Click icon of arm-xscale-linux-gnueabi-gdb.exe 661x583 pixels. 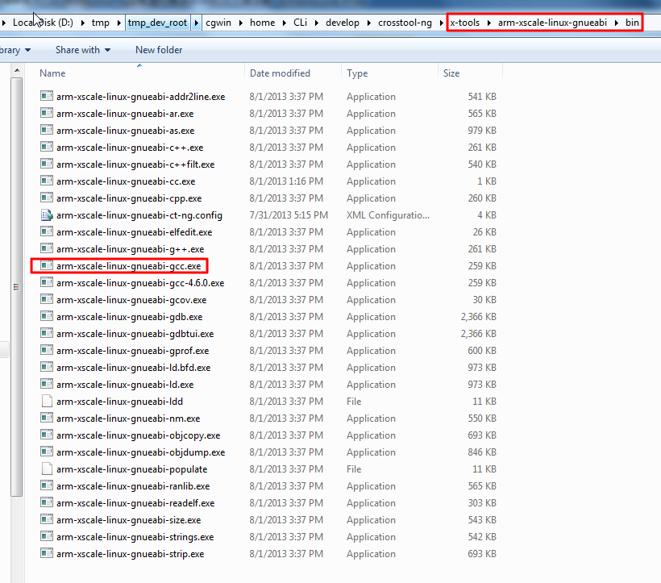pos(47,316)
